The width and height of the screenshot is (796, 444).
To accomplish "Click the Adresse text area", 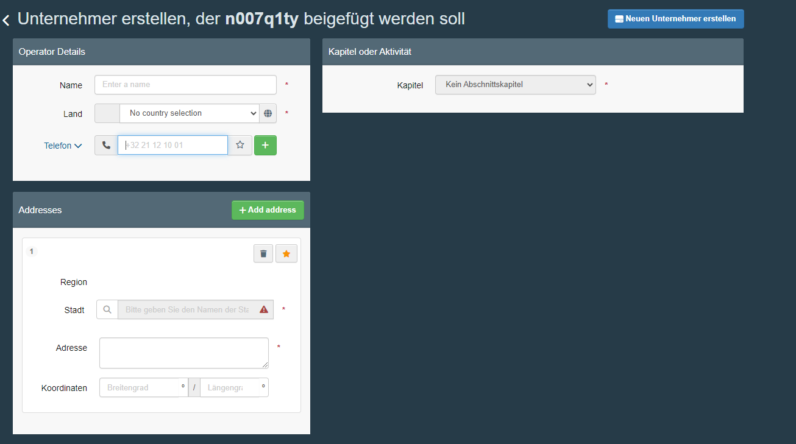I will click(x=183, y=353).
